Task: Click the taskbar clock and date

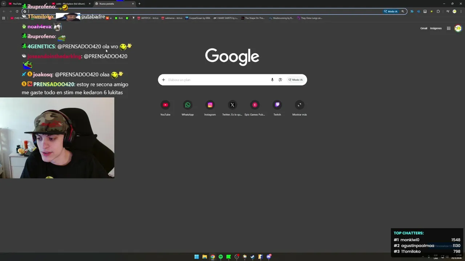Action: click(x=456, y=257)
